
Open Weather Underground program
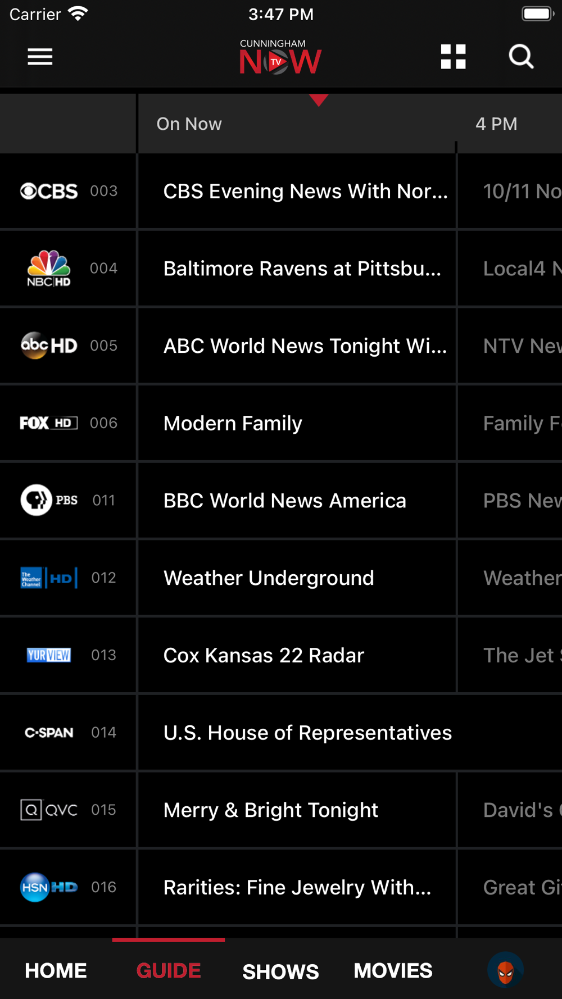point(297,578)
